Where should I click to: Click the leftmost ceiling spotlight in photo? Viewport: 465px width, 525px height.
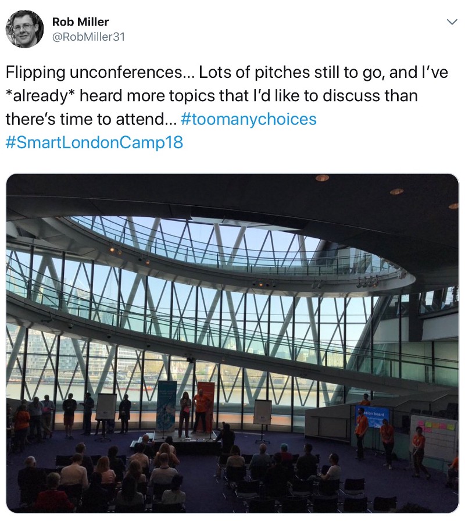click(322, 178)
